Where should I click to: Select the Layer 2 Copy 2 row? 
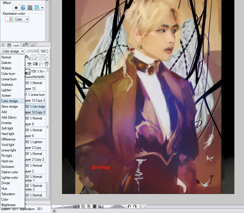pyautogui.click(x=35, y=157)
